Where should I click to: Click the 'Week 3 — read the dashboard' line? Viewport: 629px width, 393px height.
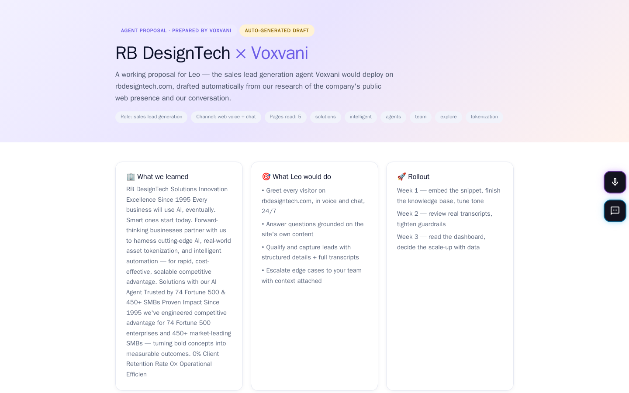[449, 242]
